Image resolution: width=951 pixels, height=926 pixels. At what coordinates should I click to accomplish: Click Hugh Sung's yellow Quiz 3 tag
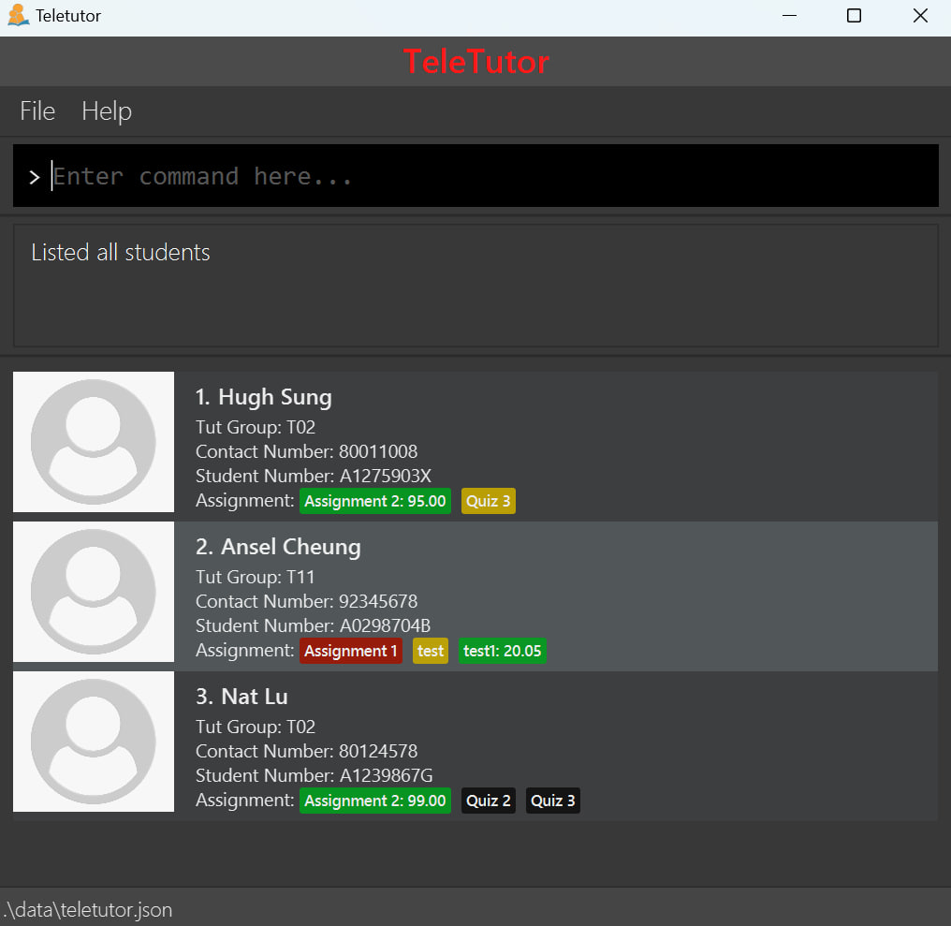489,501
